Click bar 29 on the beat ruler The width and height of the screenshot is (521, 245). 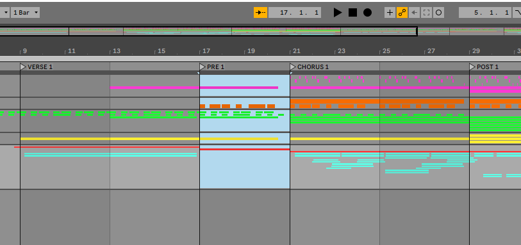click(476, 51)
